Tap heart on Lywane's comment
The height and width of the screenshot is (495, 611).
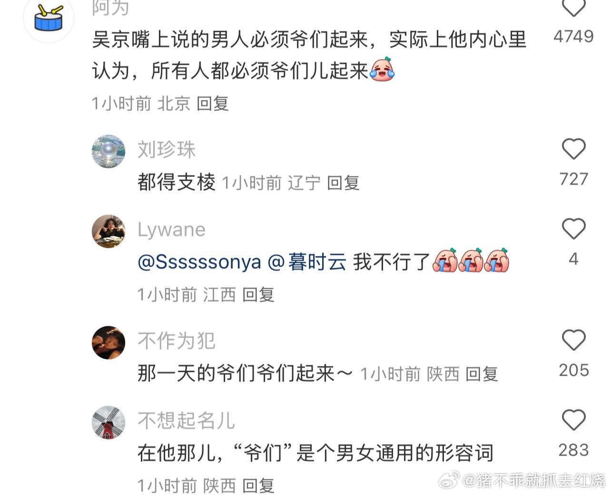point(573,229)
